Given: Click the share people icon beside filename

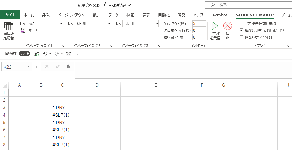Looking at the screenshot, I should click(105, 4).
